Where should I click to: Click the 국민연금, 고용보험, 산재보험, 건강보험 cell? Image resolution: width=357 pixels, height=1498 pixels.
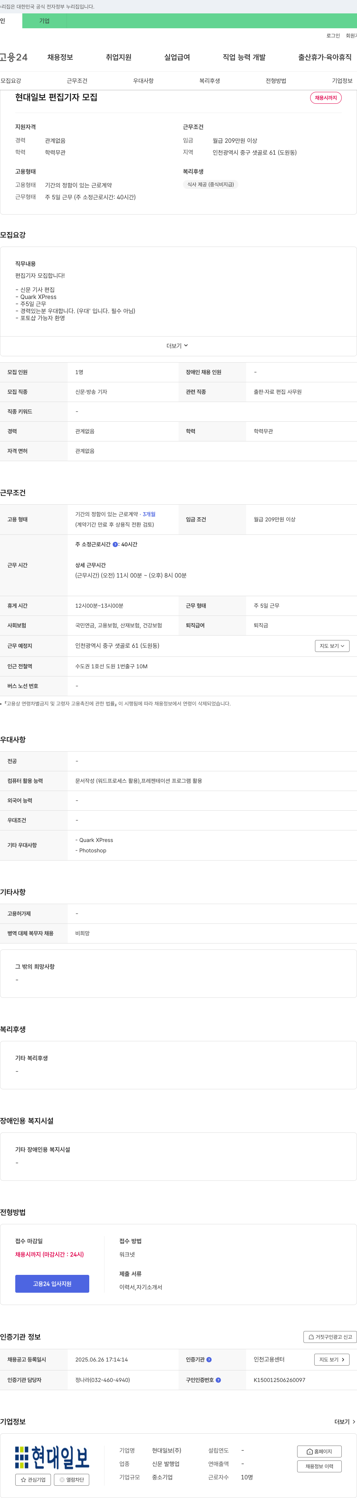(x=119, y=626)
